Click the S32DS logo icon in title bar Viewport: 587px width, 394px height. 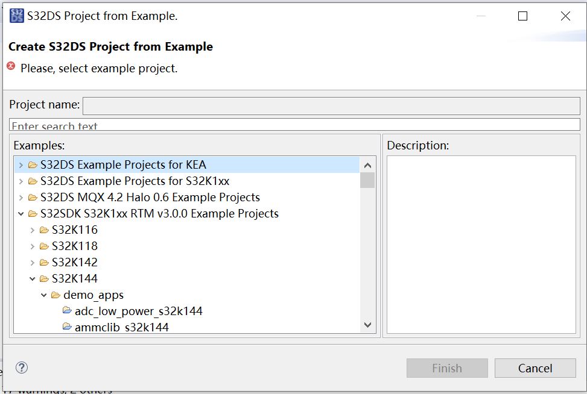coord(17,16)
